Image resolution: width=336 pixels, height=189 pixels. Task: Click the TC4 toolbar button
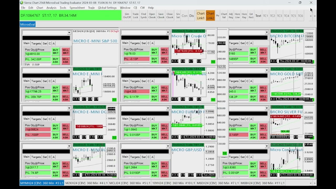(286, 16)
